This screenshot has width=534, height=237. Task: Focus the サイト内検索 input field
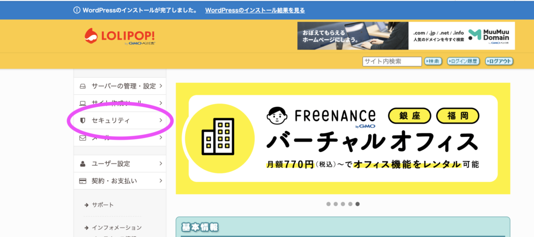coord(392,61)
